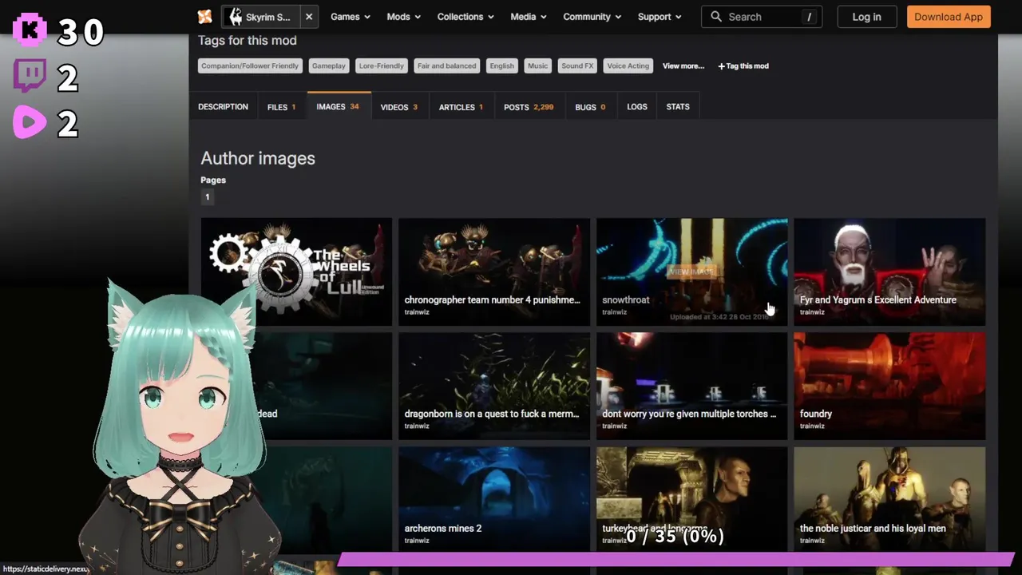Switch to the Posts tab
This screenshot has width=1022, height=575.
click(529, 107)
